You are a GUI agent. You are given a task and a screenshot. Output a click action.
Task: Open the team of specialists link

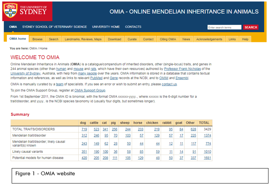(x=59, y=84)
